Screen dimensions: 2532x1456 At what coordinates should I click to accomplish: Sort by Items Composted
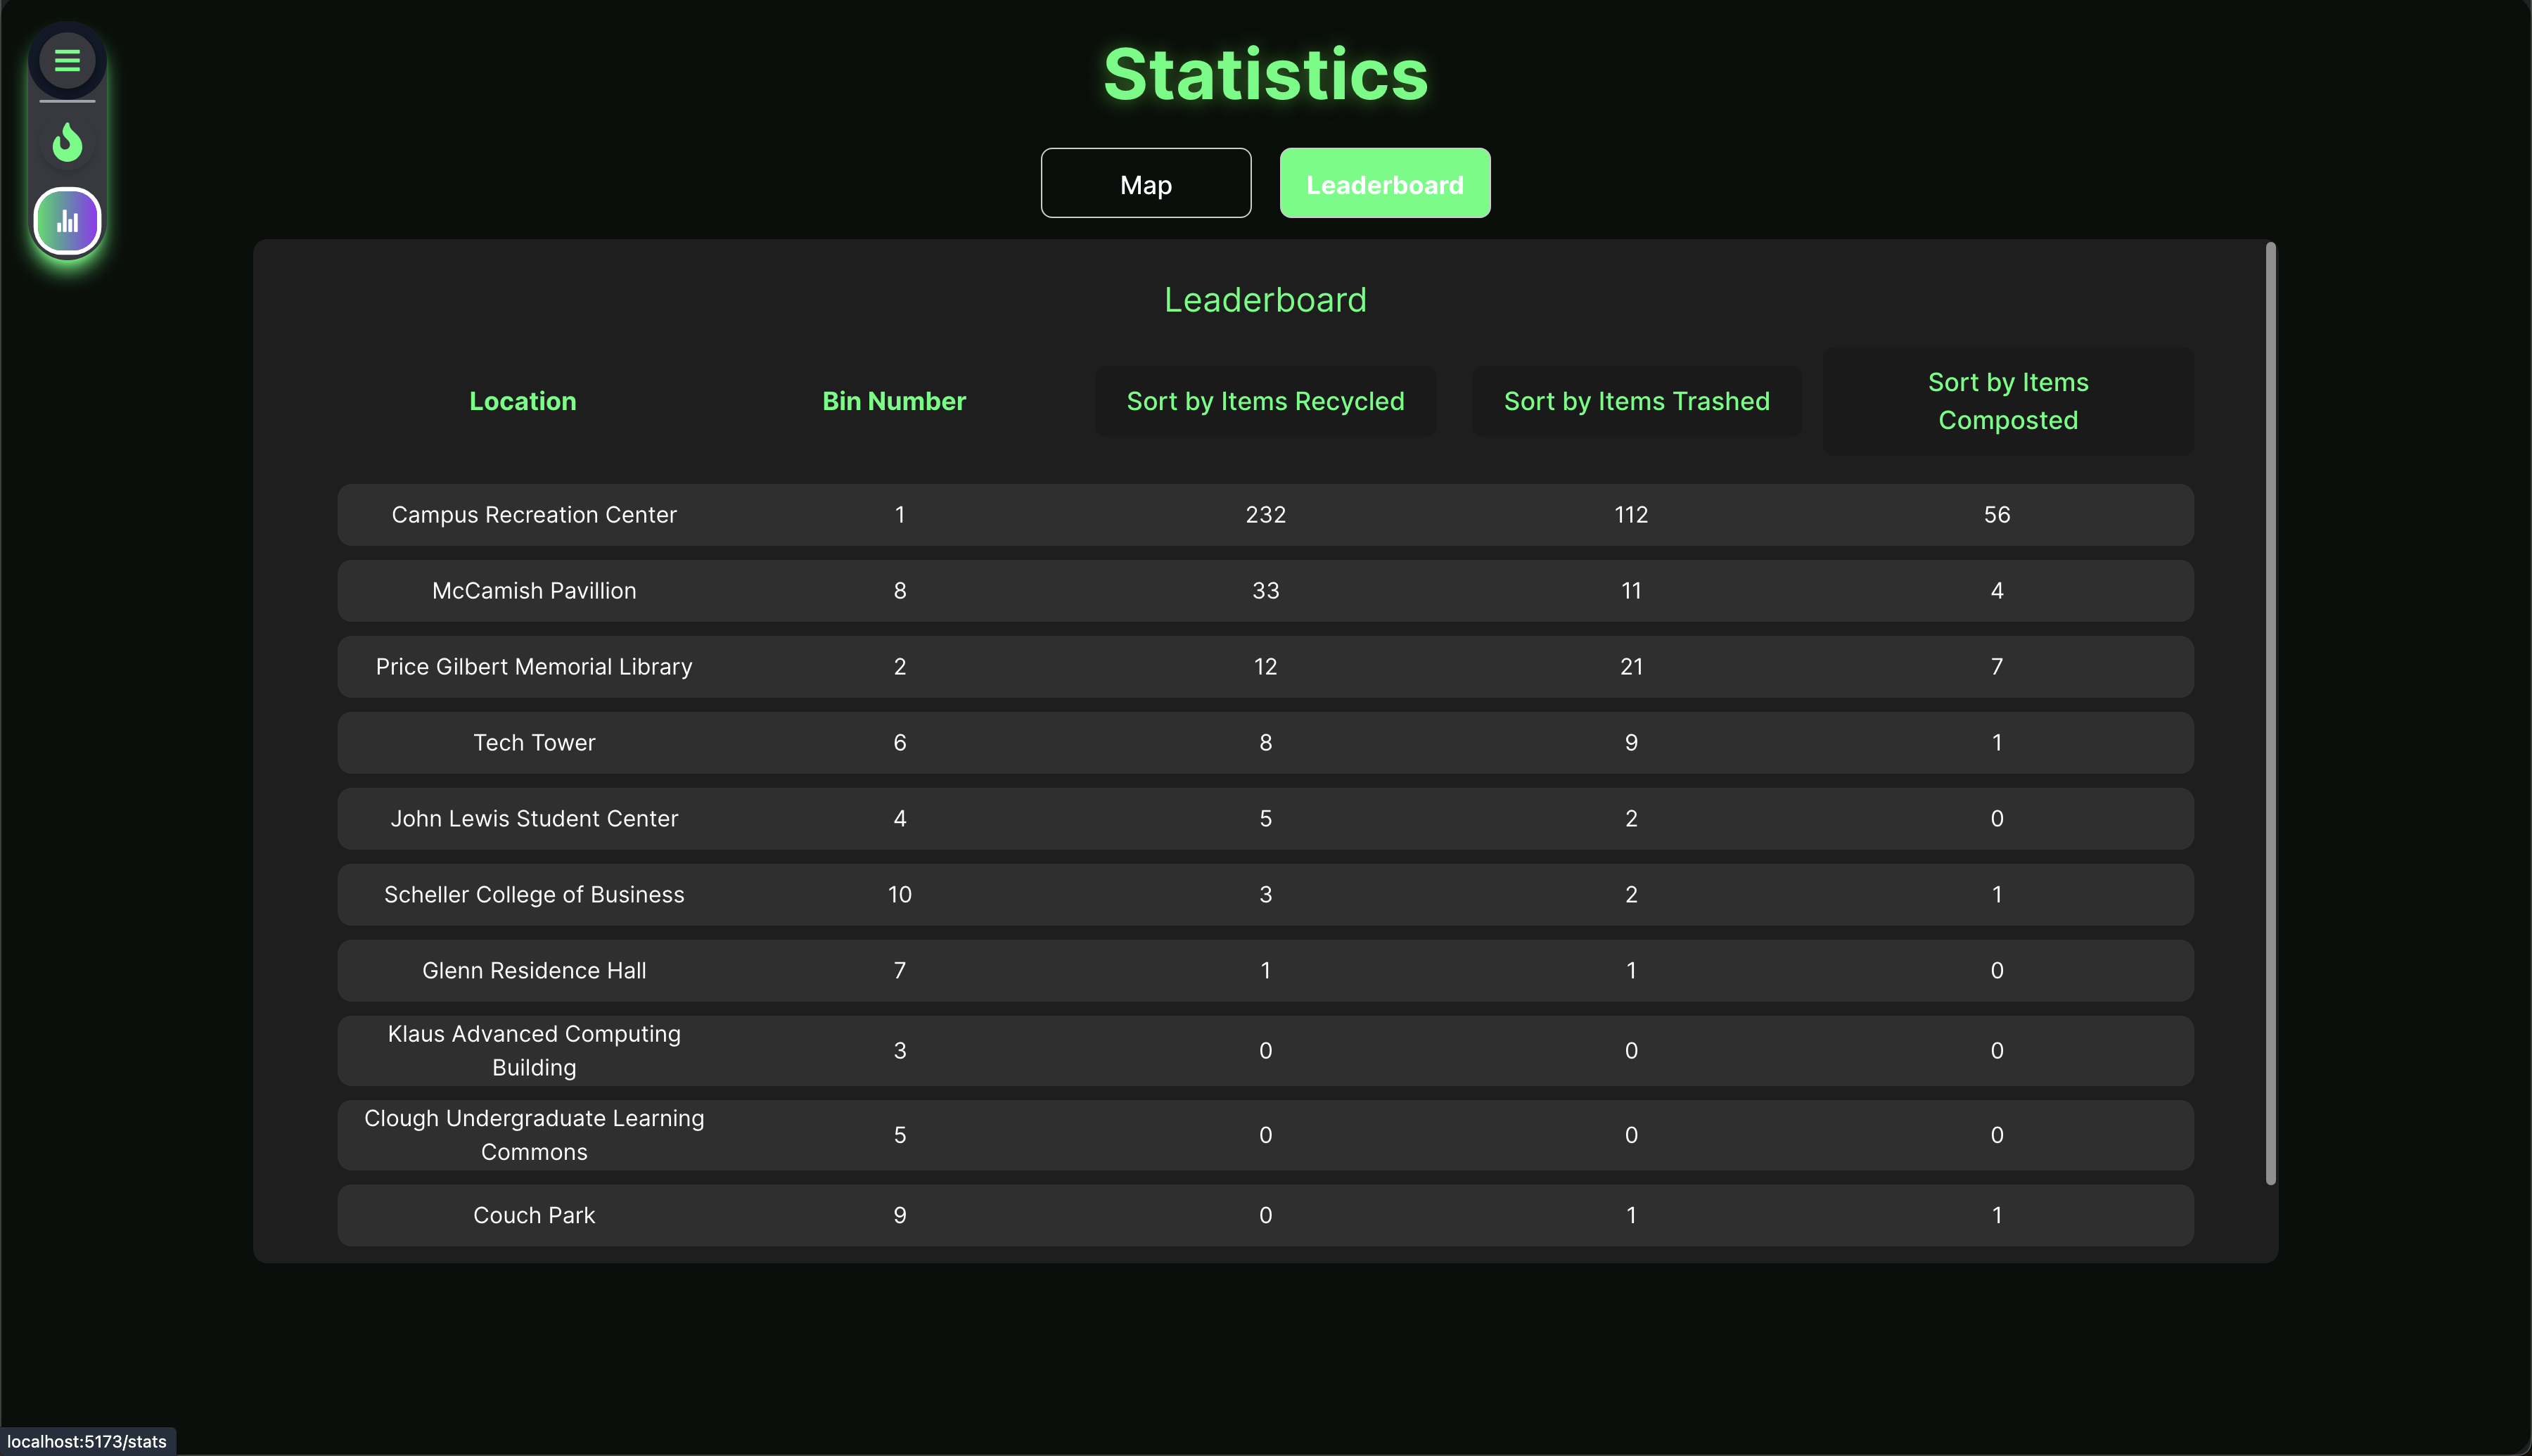(x=2007, y=401)
